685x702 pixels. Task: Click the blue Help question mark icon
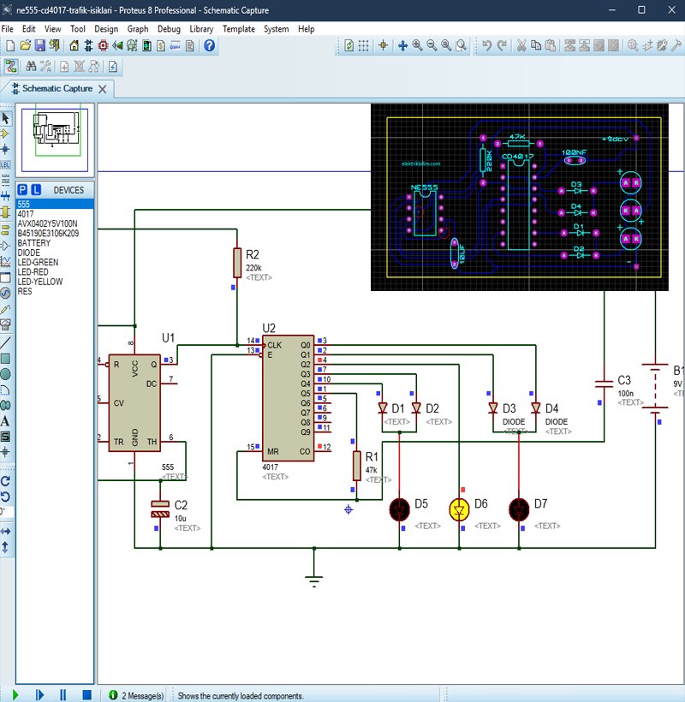tap(210, 45)
